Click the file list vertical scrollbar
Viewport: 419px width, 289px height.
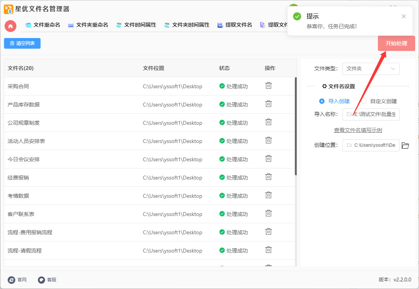coord(296,126)
